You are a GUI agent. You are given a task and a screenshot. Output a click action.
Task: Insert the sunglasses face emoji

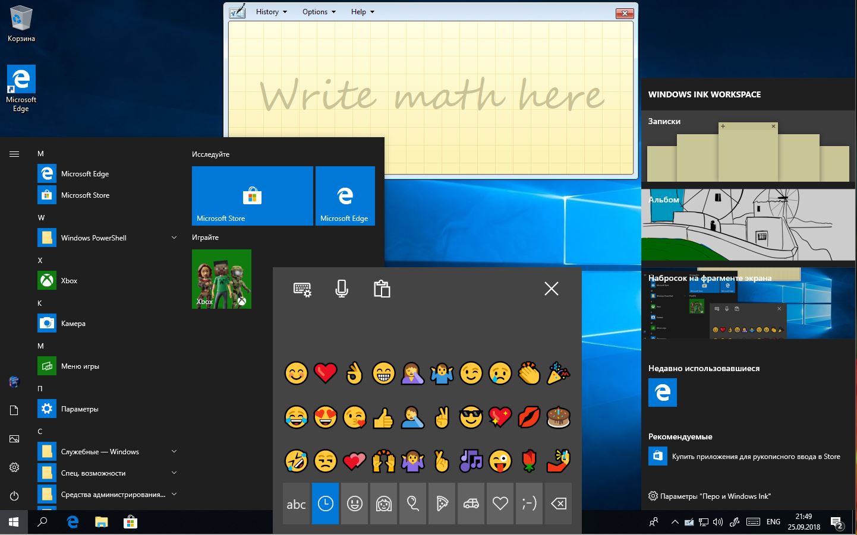[471, 417]
